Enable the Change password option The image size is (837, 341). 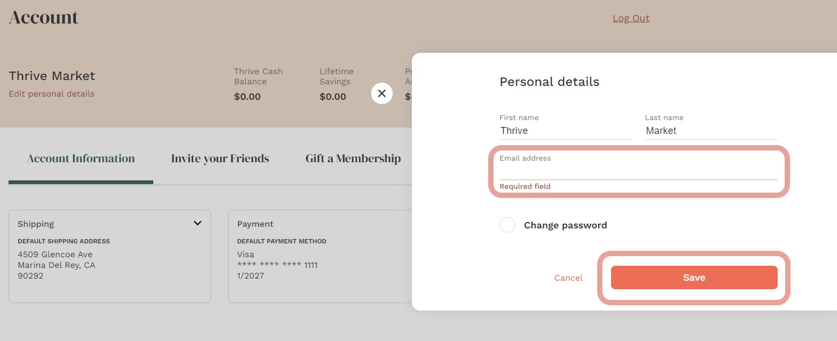(507, 225)
